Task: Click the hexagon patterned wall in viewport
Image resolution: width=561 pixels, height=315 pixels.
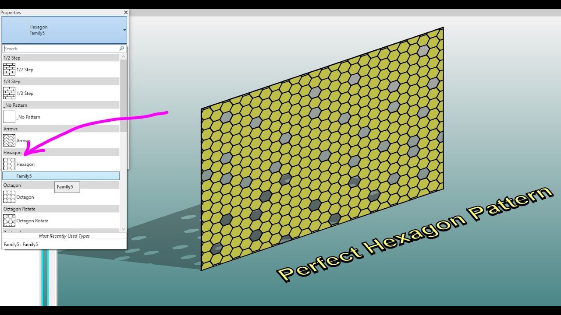Action: (x=322, y=149)
